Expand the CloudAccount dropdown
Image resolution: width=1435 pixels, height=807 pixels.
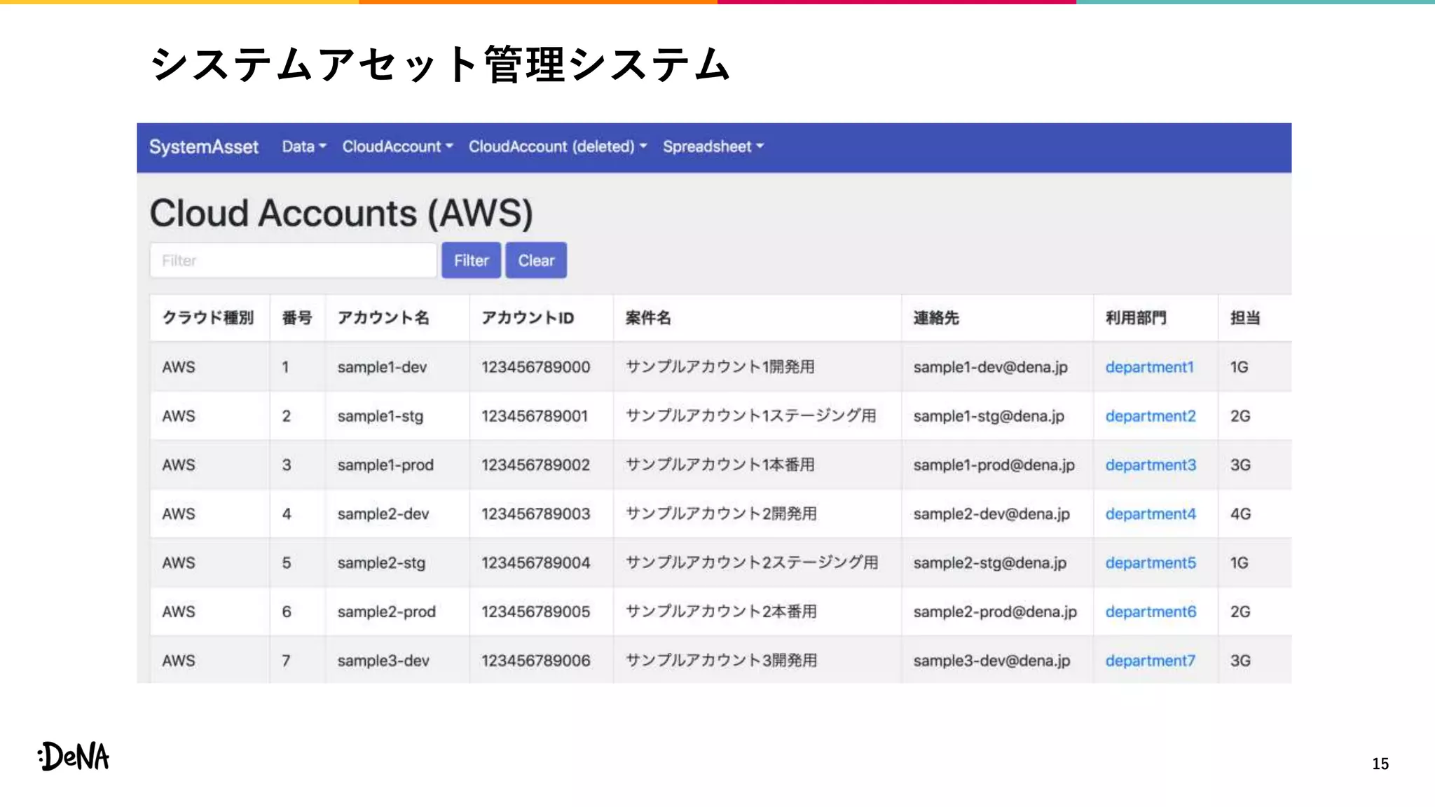coord(397,147)
